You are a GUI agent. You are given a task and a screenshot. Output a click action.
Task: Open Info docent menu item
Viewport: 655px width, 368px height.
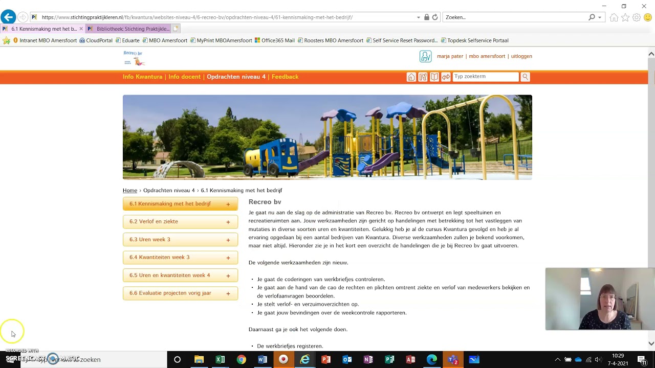(x=184, y=77)
